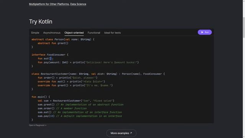Click the 'interface FoodConsumer {' line
The height and width of the screenshot is (138, 245).
[50, 55]
